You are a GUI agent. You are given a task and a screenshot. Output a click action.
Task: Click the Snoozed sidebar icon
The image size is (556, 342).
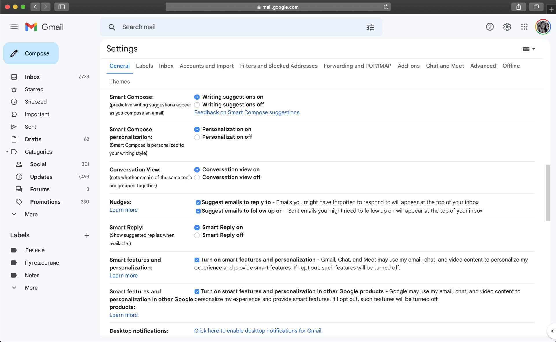14,101
